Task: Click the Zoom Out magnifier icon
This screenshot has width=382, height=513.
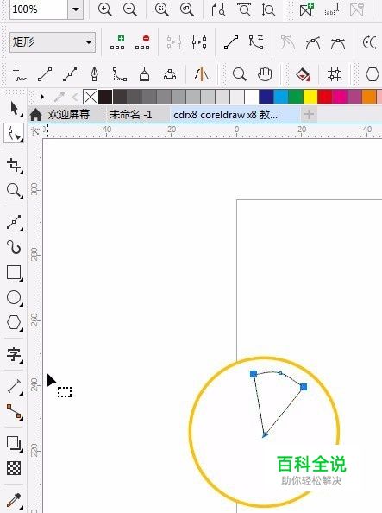Action: coord(129,9)
